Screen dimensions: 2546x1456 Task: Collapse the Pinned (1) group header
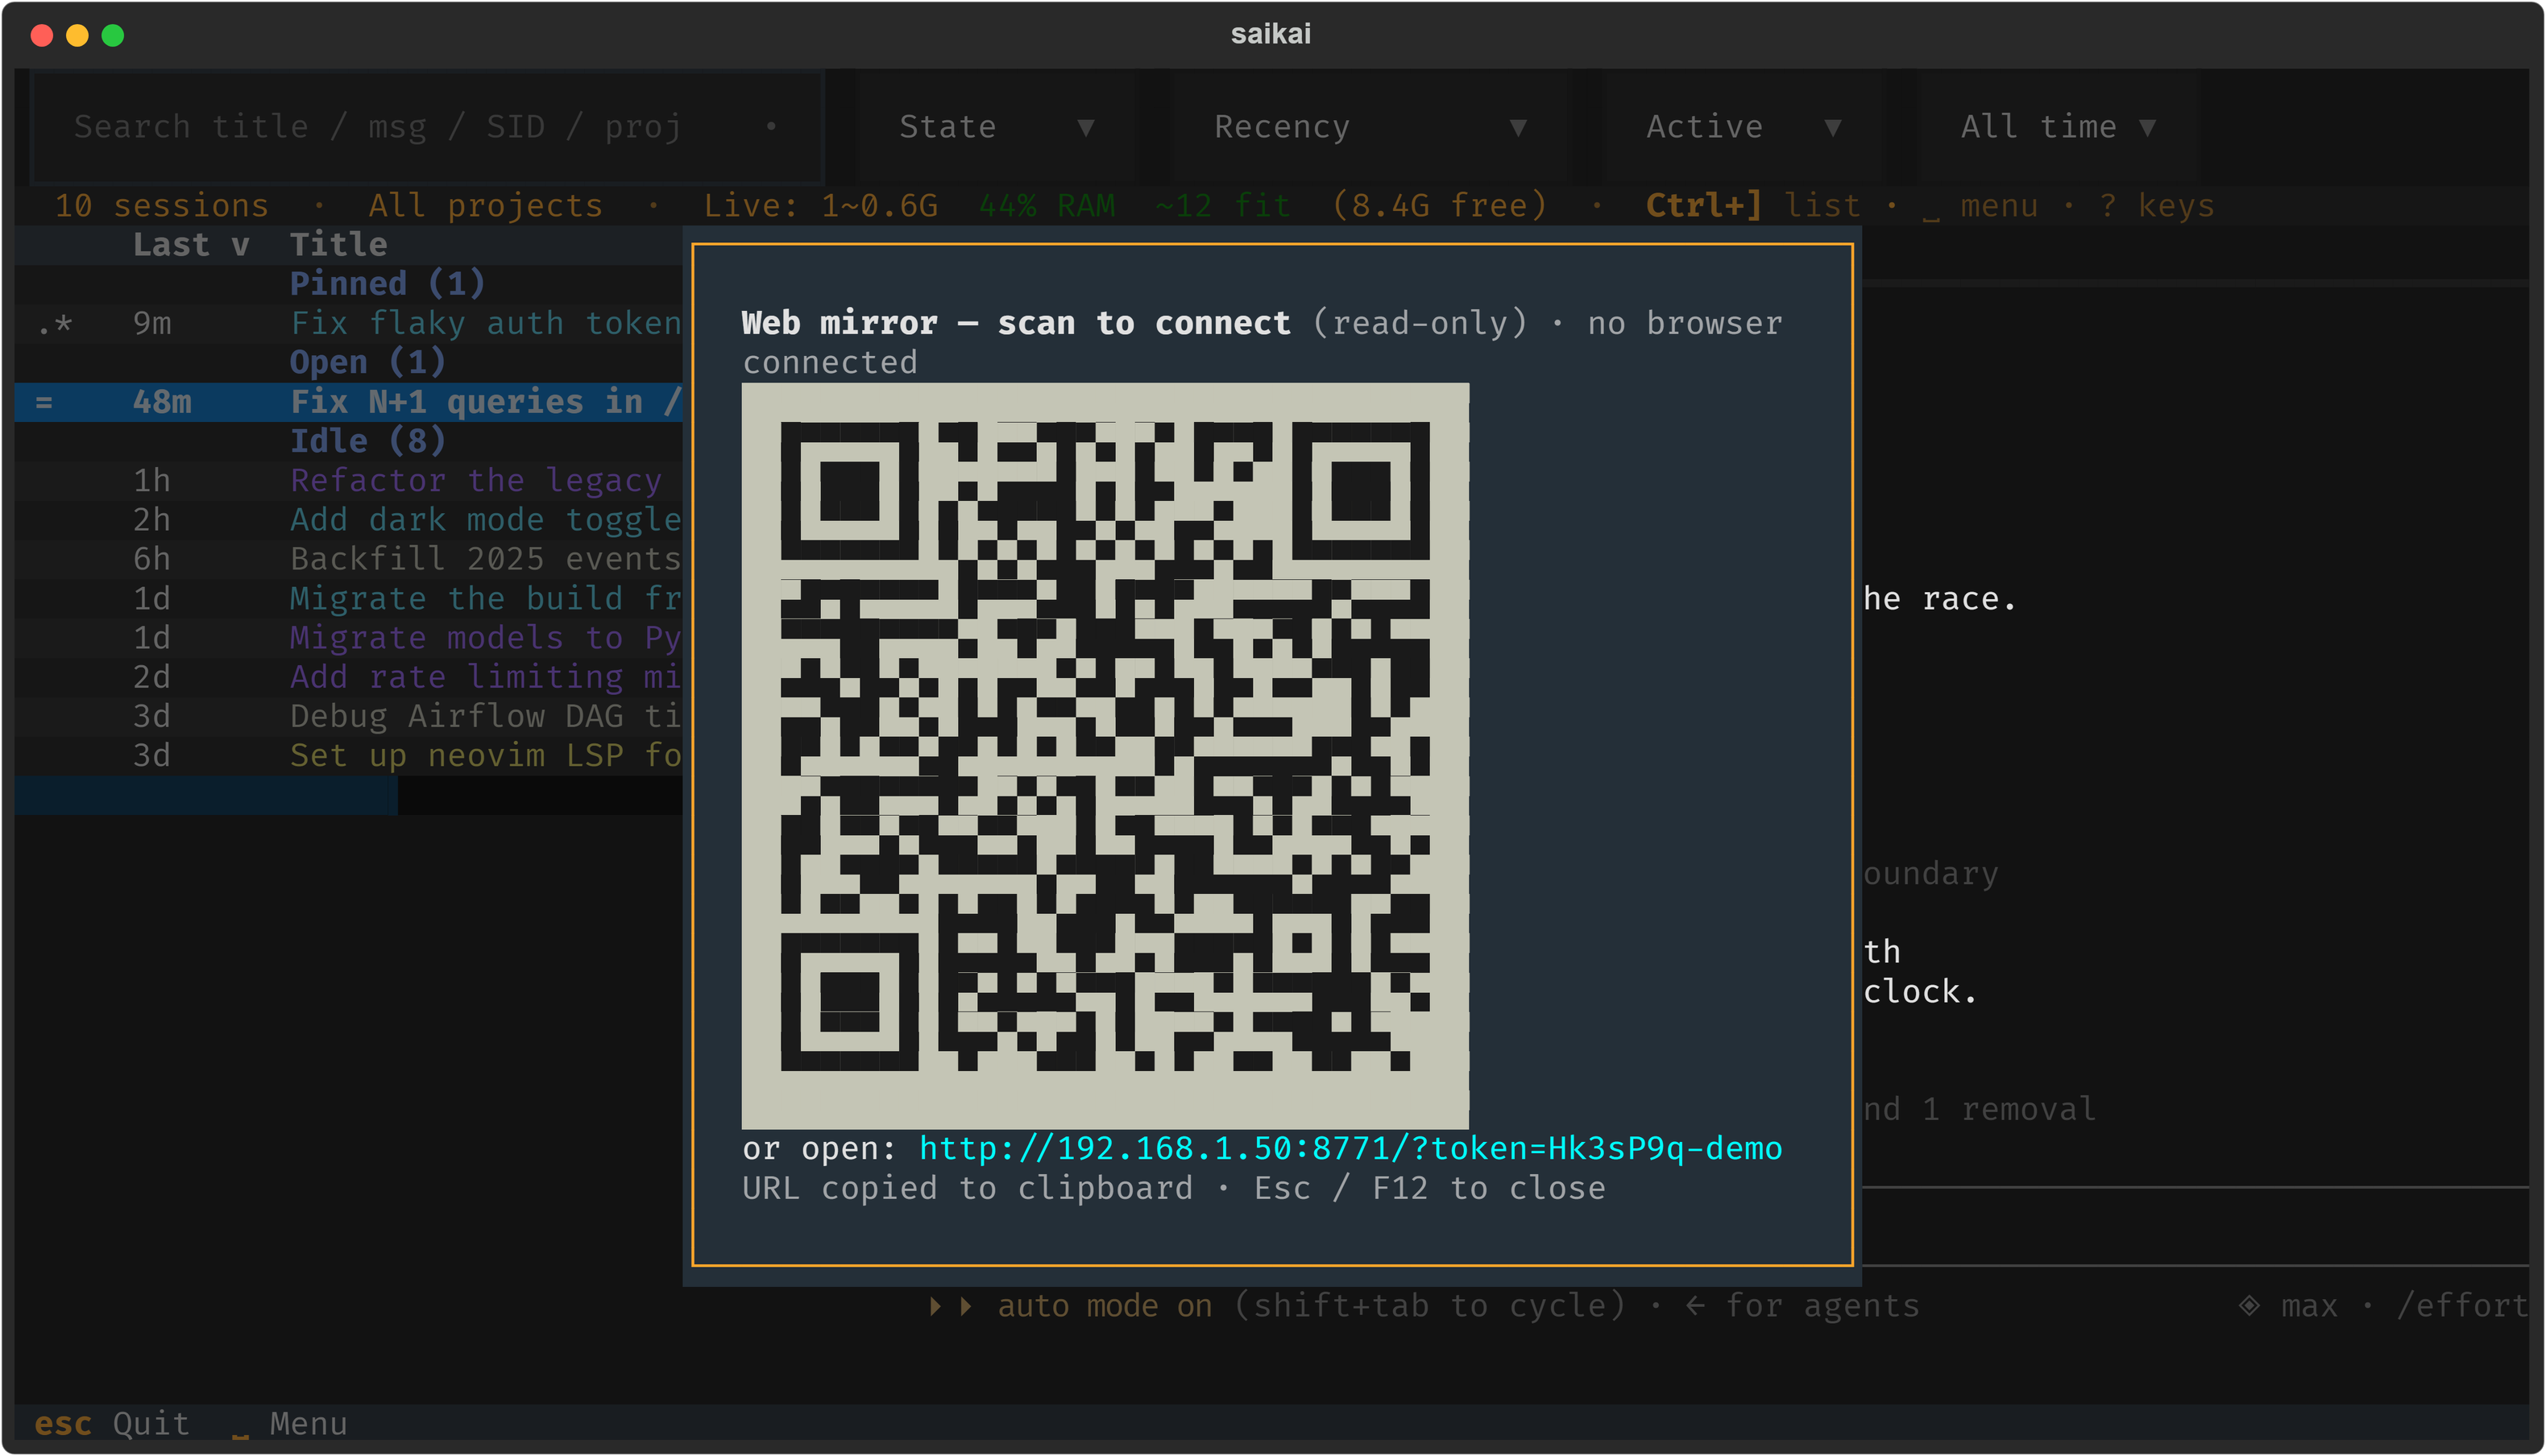[x=388, y=284]
